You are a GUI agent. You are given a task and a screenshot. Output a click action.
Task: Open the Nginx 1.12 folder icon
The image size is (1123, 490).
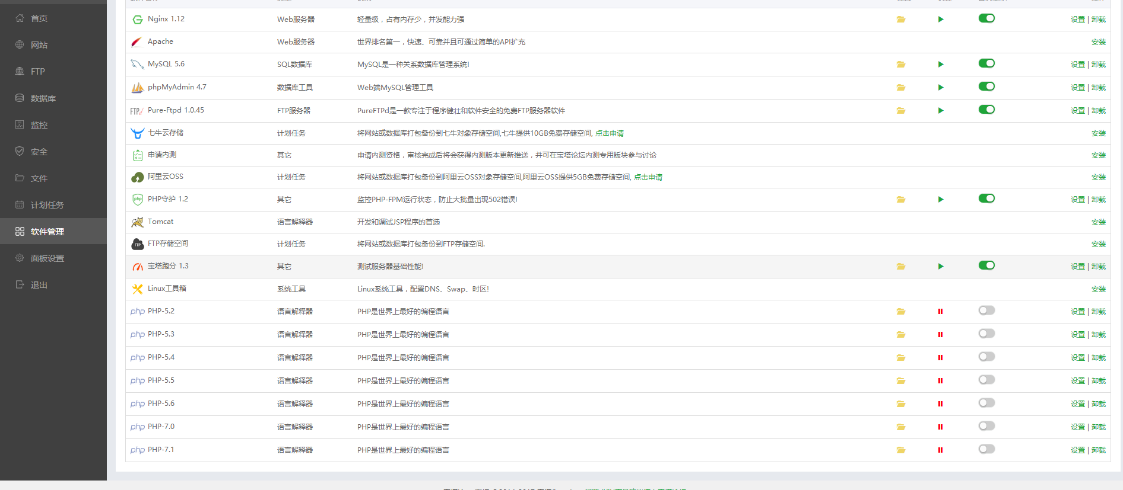901,20
